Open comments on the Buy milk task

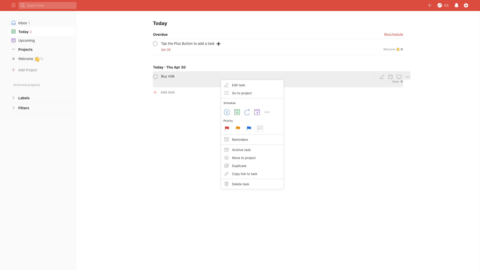(x=399, y=77)
